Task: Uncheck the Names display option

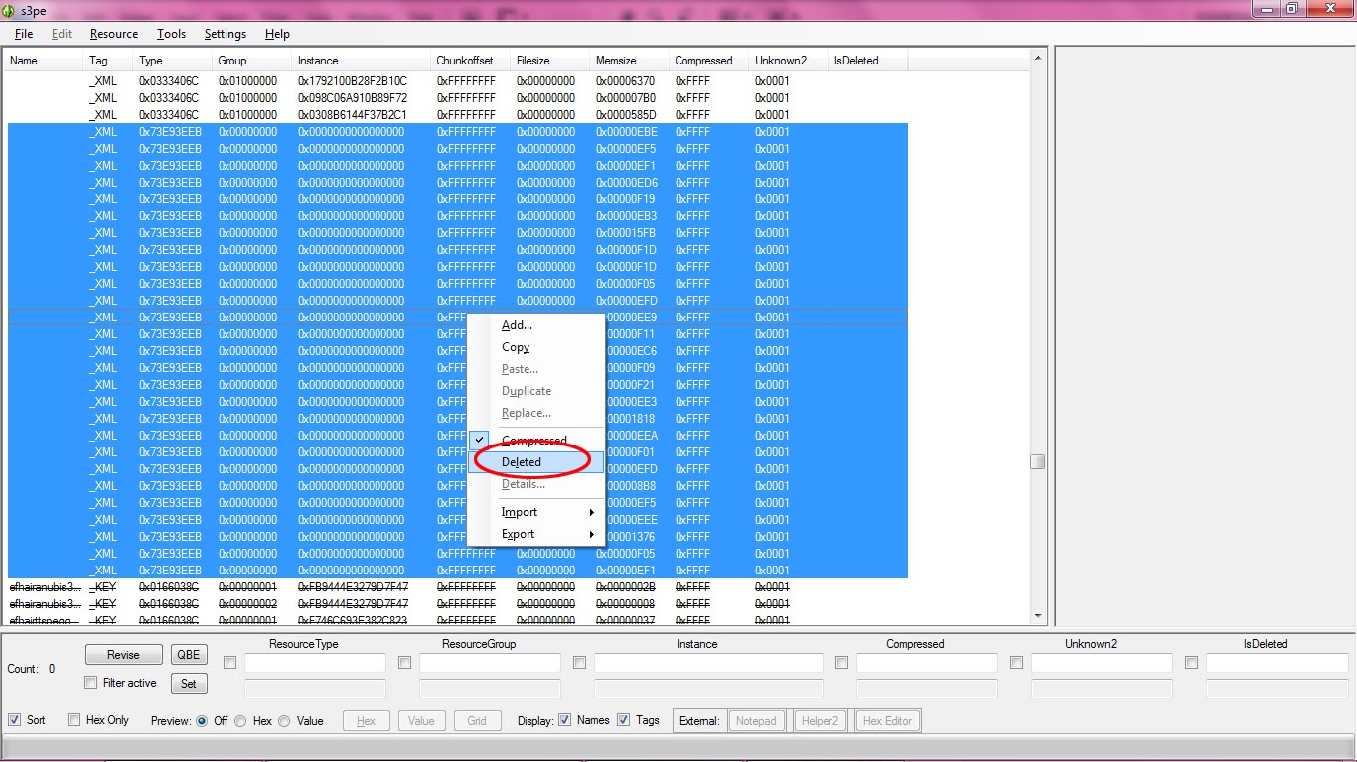Action: click(x=563, y=720)
